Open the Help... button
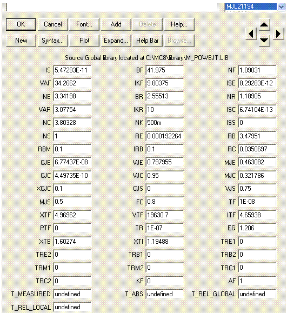 coord(179,24)
